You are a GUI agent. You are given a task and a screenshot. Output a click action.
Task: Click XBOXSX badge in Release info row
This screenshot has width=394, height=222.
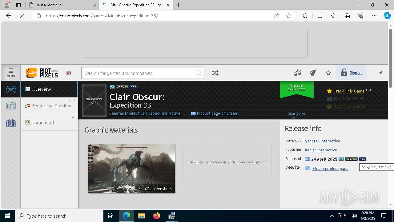[352, 159]
